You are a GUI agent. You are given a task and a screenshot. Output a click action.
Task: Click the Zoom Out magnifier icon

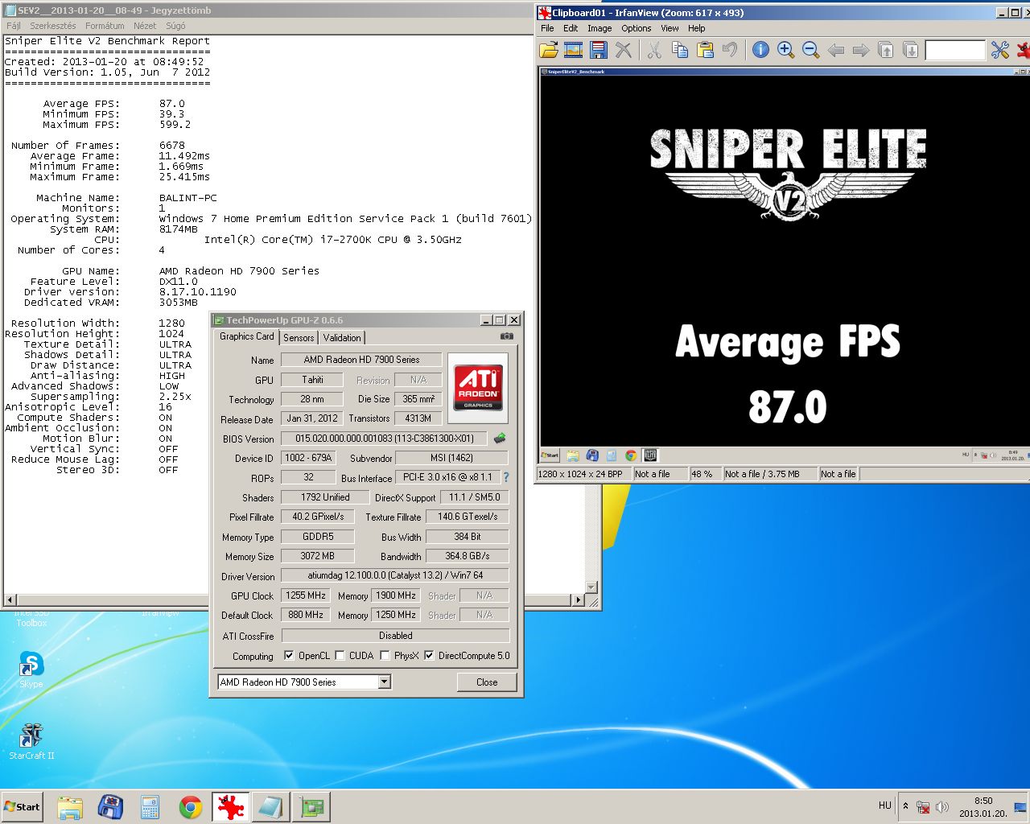click(x=810, y=50)
